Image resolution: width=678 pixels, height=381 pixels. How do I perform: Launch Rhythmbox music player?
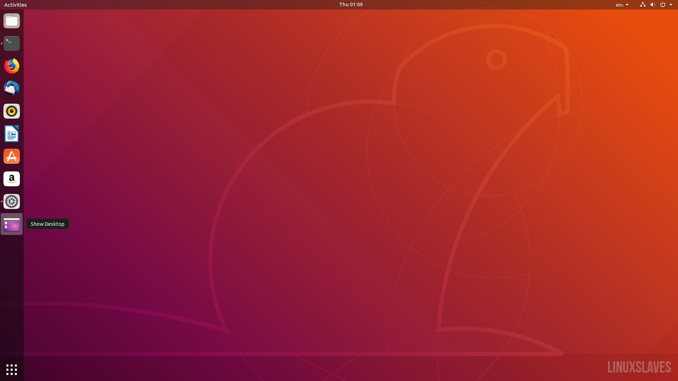[11, 111]
